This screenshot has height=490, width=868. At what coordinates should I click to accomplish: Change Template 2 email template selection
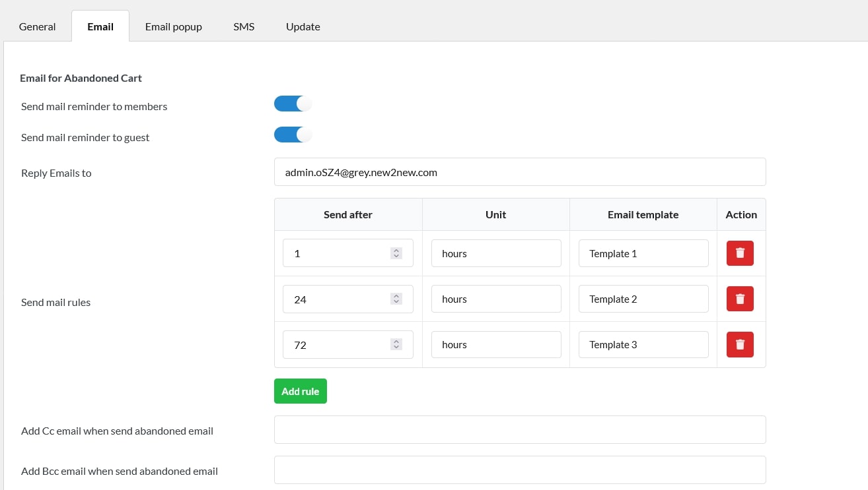tap(643, 299)
